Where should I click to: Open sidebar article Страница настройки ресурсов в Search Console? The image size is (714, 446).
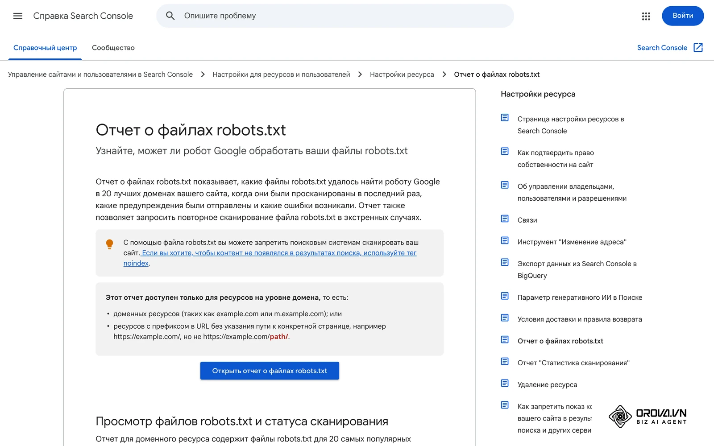pyautogui.click(x=571, y=125)
